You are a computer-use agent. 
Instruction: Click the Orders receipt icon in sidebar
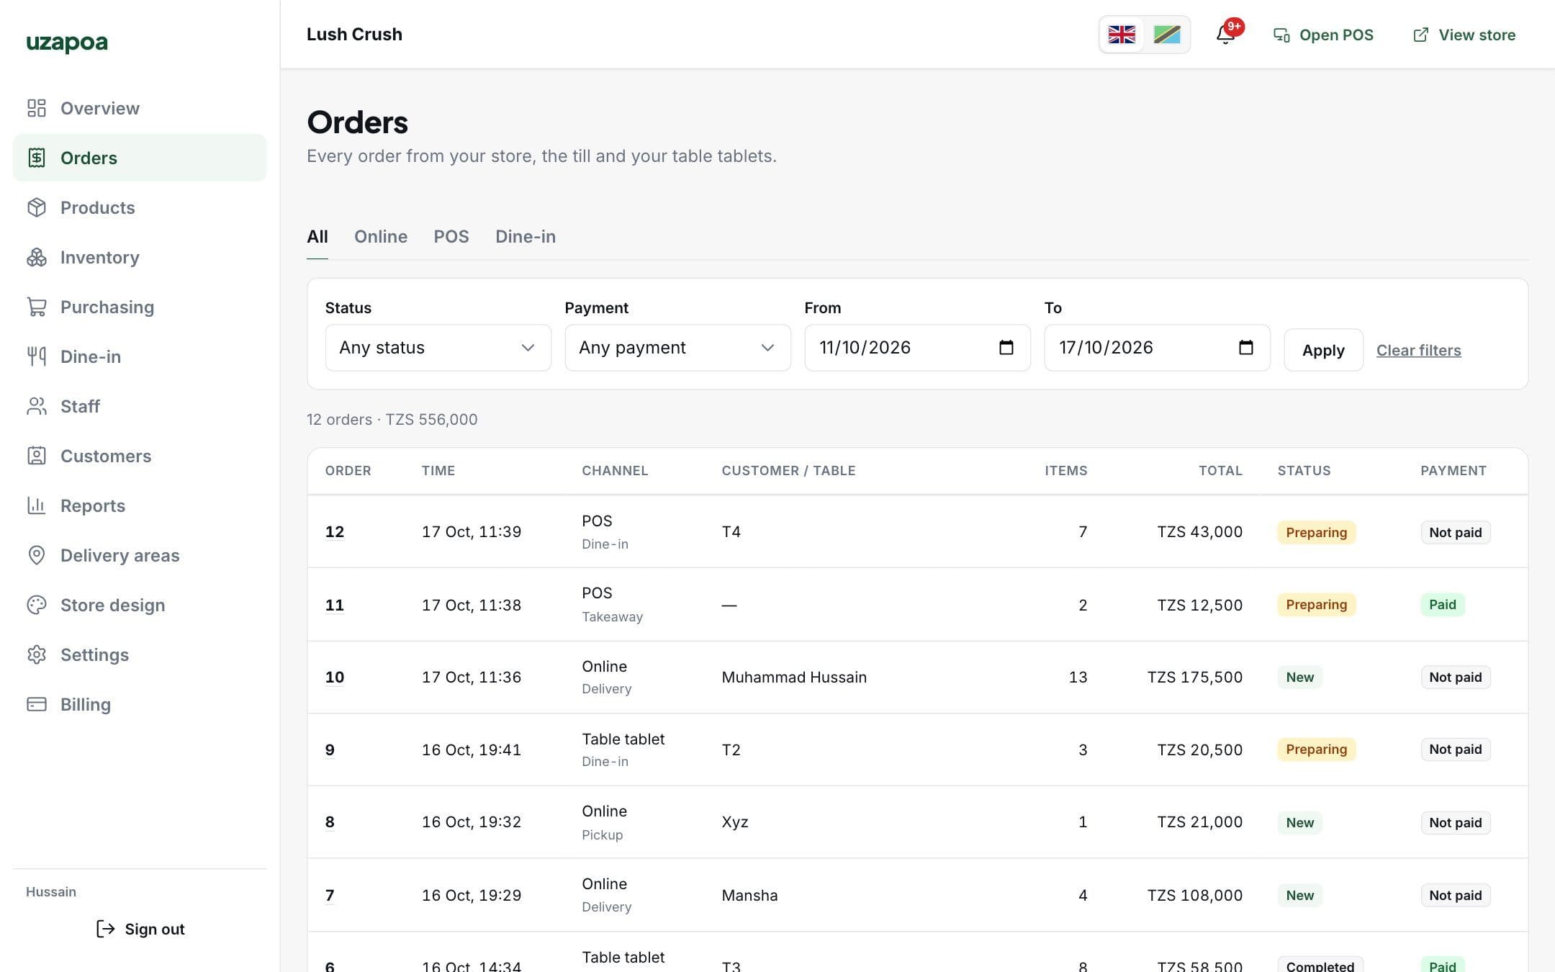[x=37, y=158]
